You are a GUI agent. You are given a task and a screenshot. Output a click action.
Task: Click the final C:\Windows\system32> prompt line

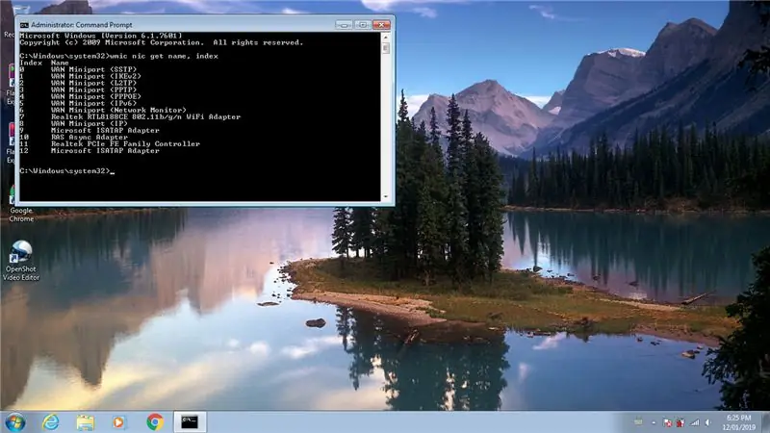(x=66, y=171)
